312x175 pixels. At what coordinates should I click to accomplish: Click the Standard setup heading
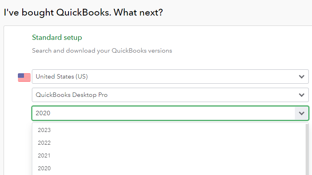coord(57,37)
